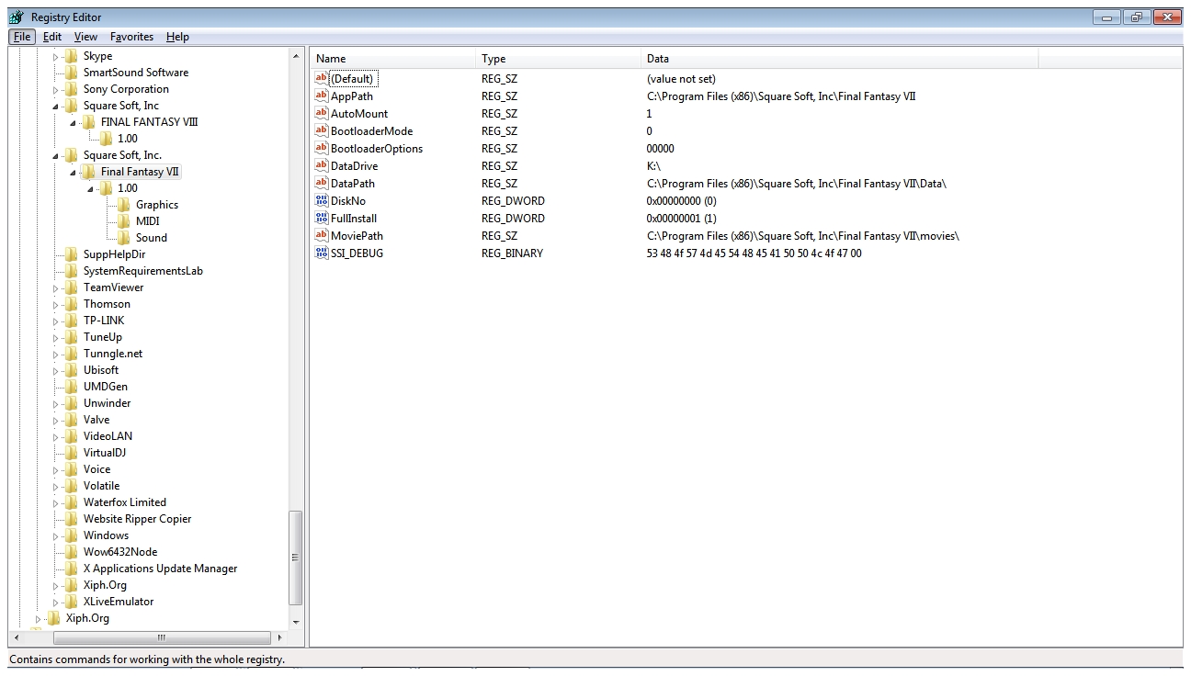
Task: Click the tree pane vertical scrollbar thumb
Action: (x=296, y=558)
